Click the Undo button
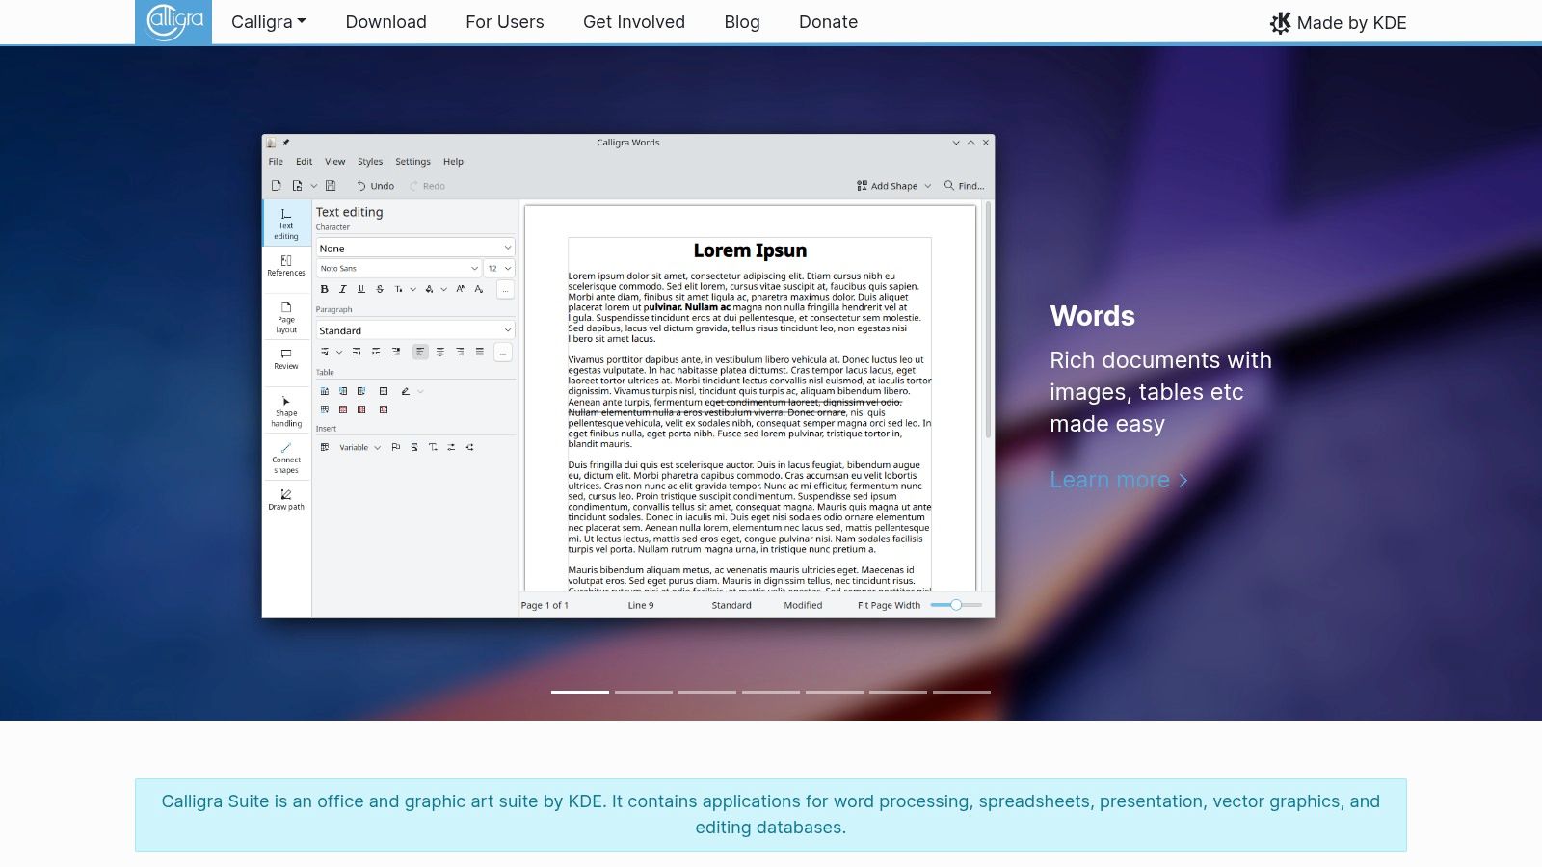Viewport: 1542px width, 867px height. tap(375, 186)
